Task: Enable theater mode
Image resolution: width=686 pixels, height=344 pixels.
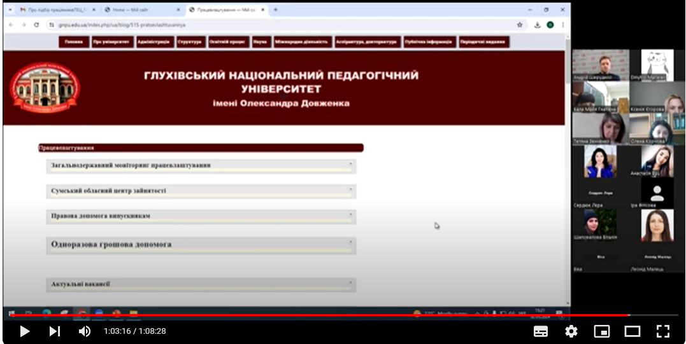Action: point(632,331)
